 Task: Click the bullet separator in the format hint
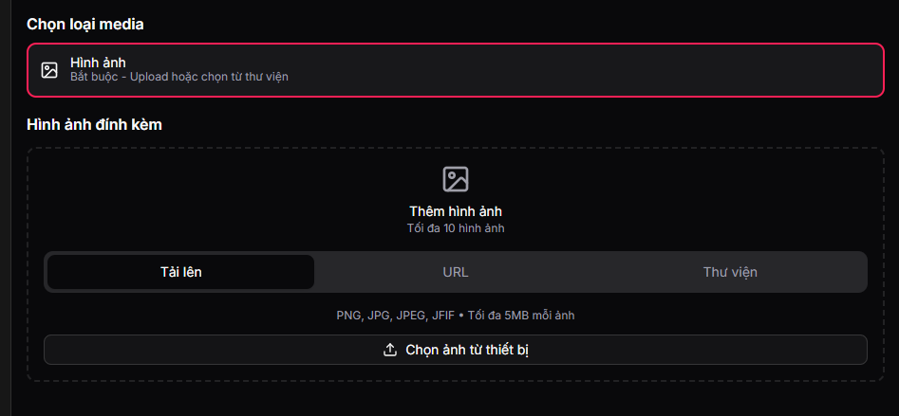(x=461, y=315)
